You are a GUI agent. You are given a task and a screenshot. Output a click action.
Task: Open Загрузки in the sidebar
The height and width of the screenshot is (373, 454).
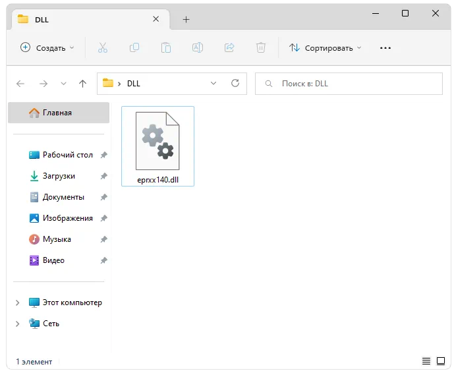click(x=53, y=176)
